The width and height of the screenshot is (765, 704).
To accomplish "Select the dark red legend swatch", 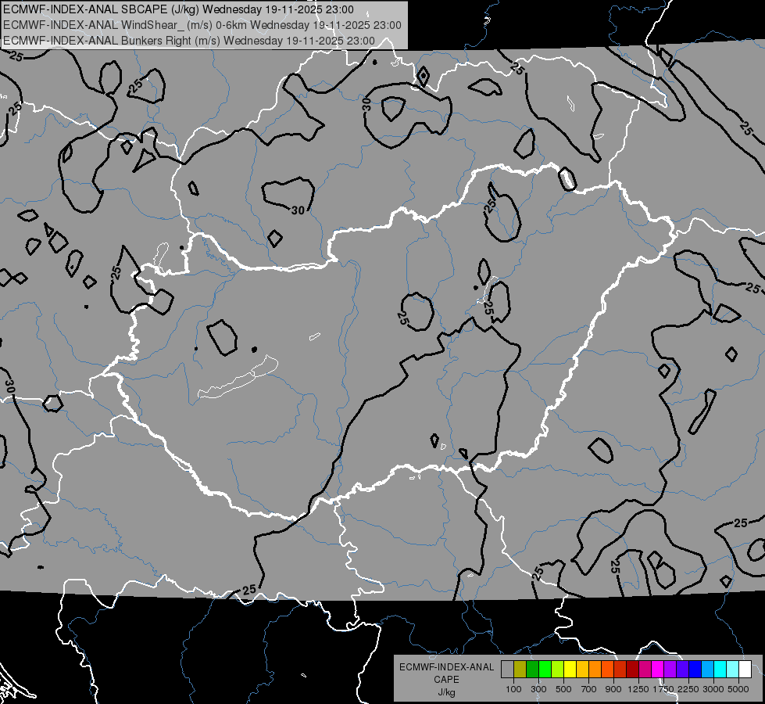I will [632, 670].
